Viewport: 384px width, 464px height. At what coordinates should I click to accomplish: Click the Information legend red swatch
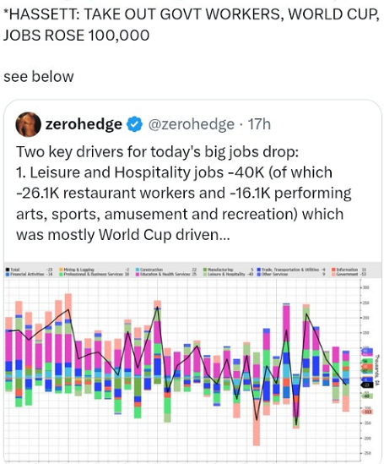[333, 270]
